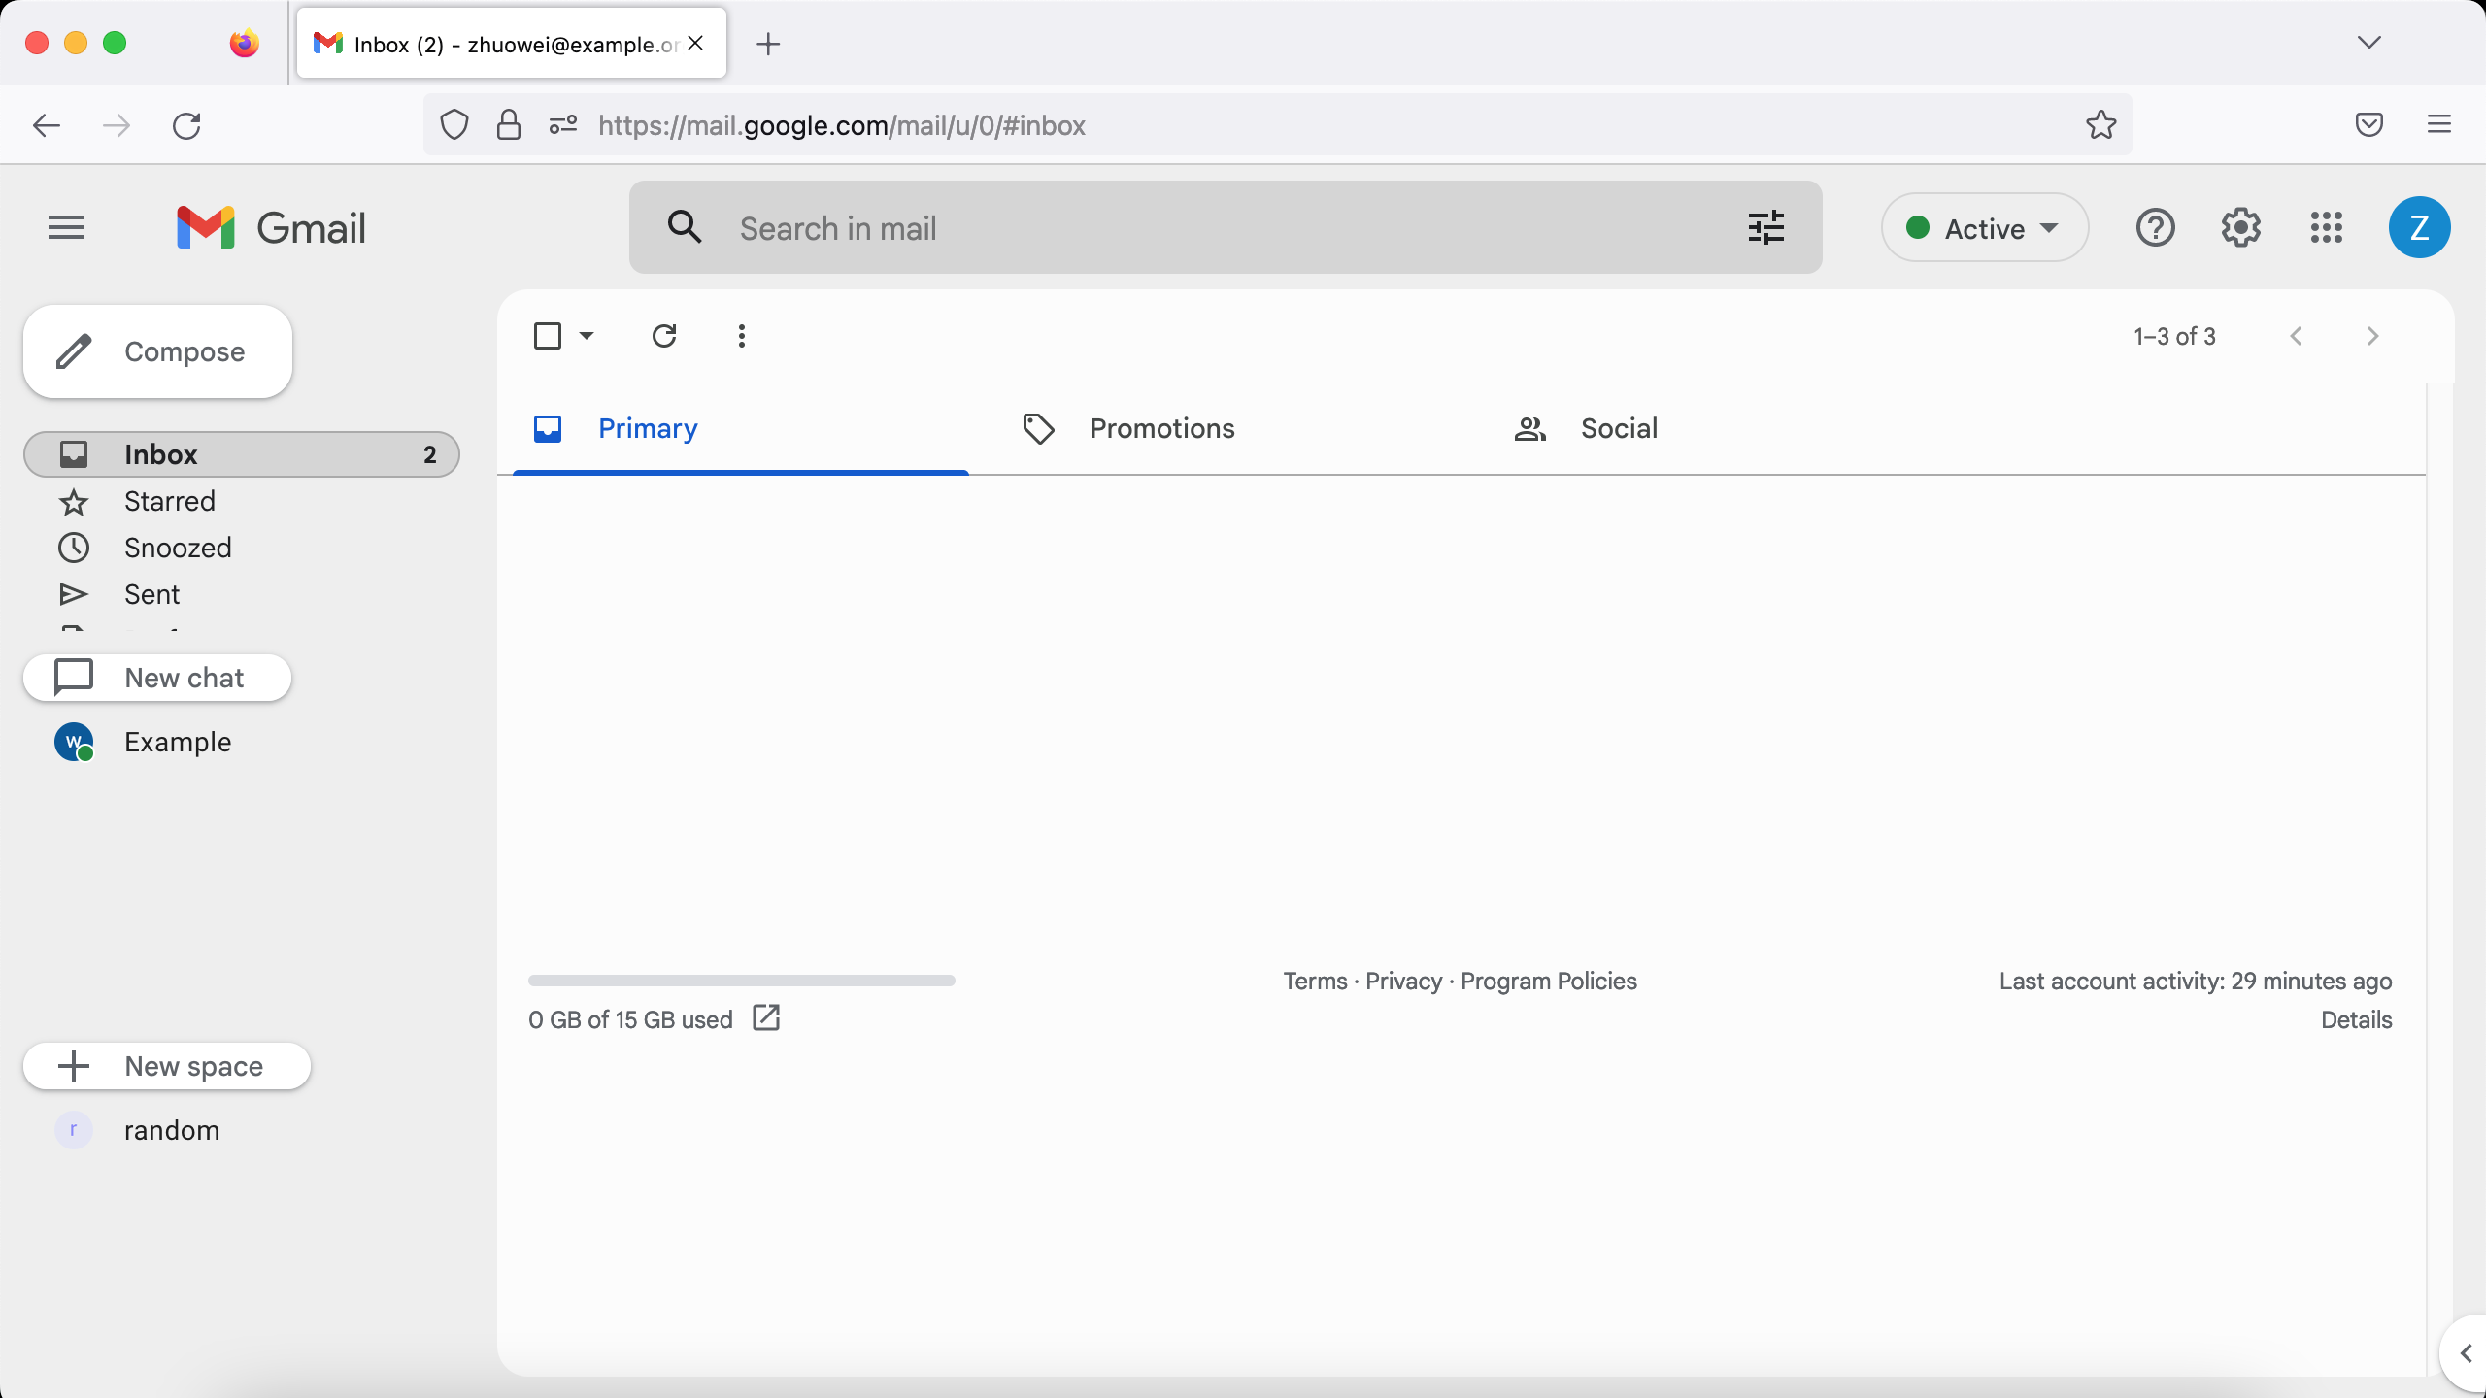This screenshot has width=2486, height=1398.
Task: Open the Active status dropdown
Action: coord(1983,227)
